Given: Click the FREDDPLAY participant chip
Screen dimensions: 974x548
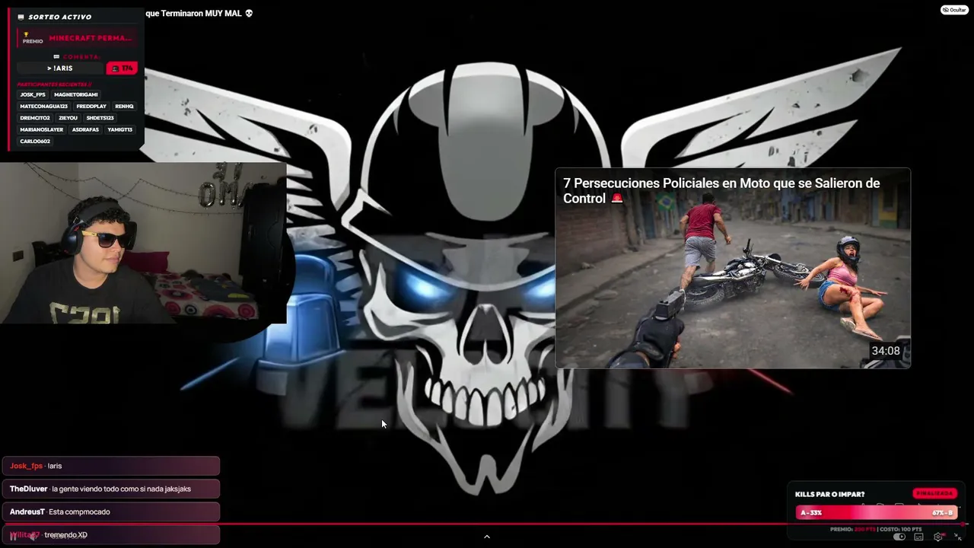Looking at the screenshot, I should point(91,107).
